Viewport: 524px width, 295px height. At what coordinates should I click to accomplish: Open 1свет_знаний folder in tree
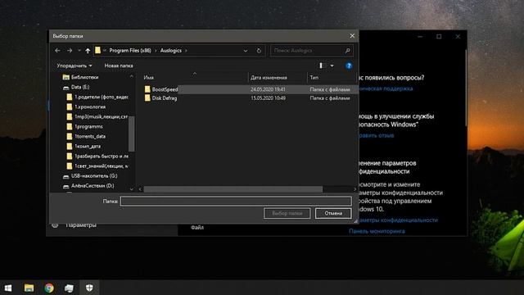tap(102, 166)
